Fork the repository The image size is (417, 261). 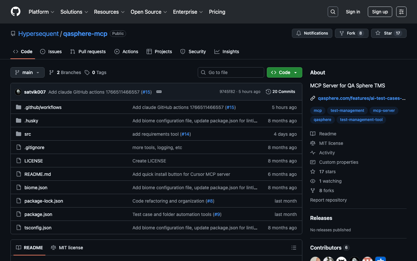coord(351,33)
